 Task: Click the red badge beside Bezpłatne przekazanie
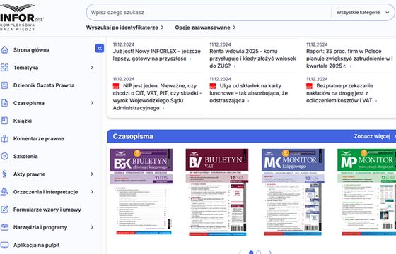click(x=310, y=86)
